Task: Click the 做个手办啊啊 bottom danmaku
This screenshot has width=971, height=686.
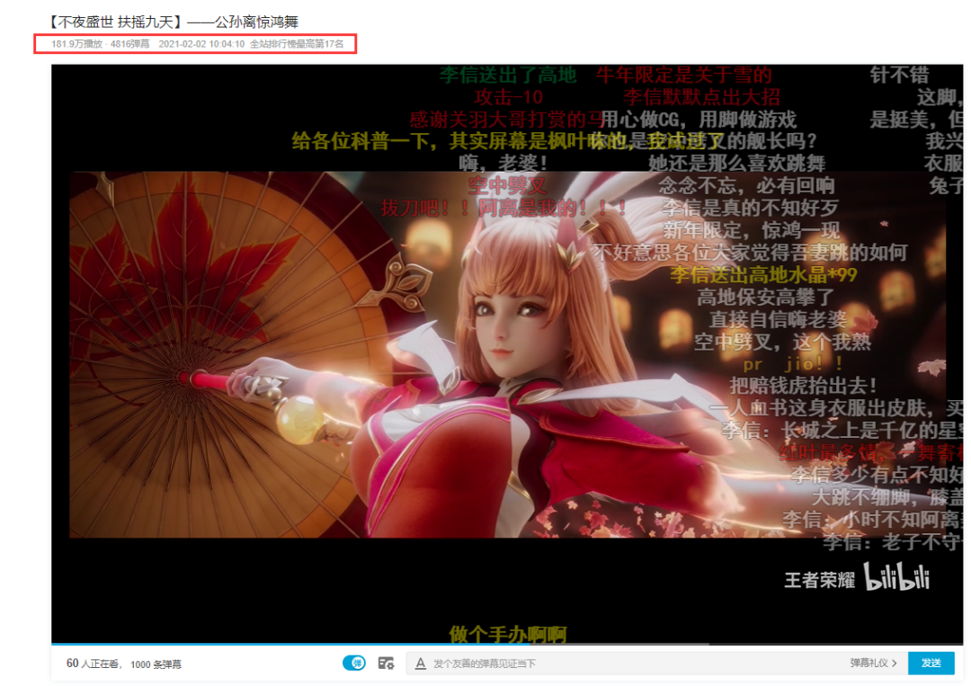Action: tap(507, 634)
